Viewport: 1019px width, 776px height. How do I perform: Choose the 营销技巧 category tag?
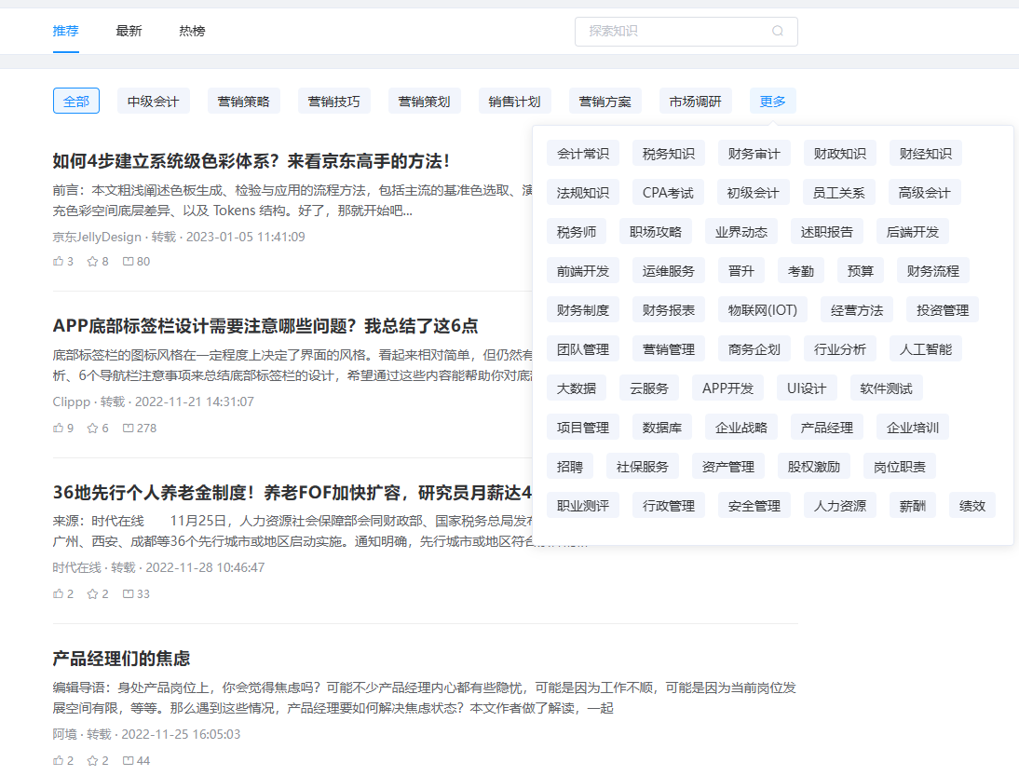point(334,102)
